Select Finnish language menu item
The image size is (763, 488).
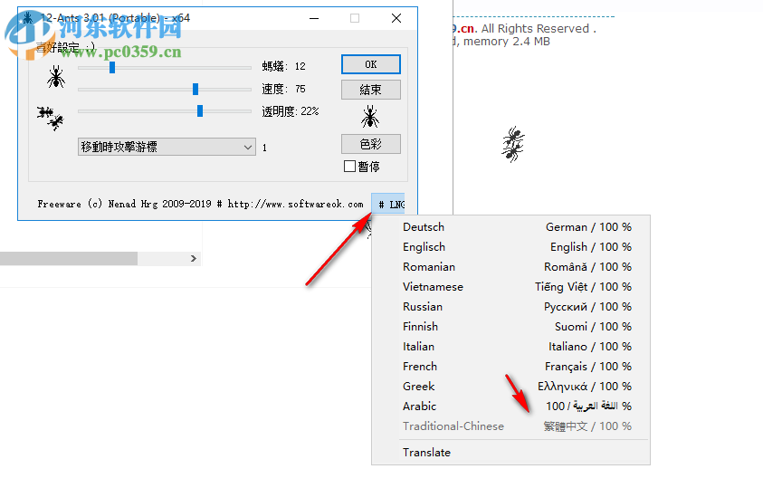pyautogui.click(x=511, y=327)
